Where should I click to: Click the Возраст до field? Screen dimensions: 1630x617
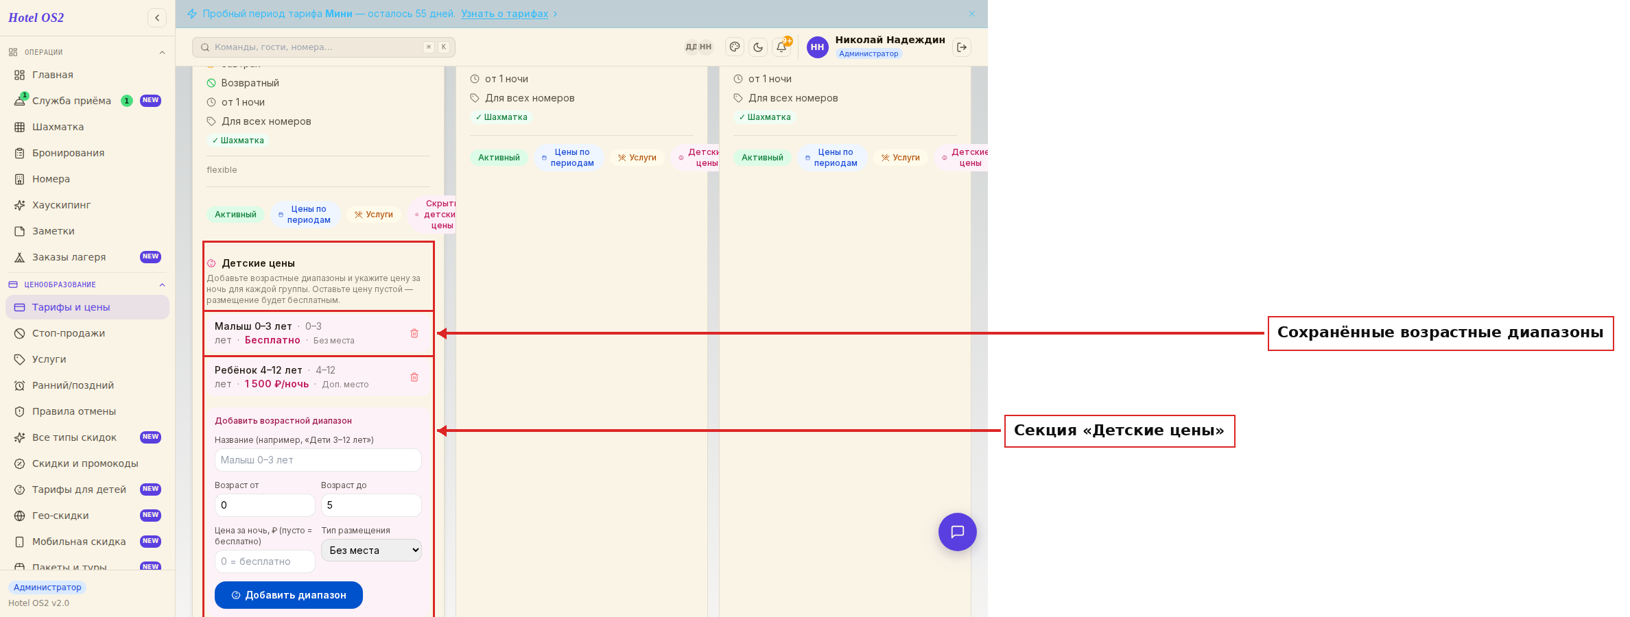point(371,505)
